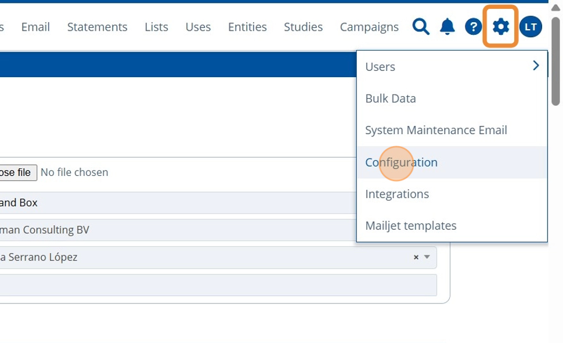Open the Statements navigation tab
The height and width of the screenshot is (343, 563).
click(97, 27)
